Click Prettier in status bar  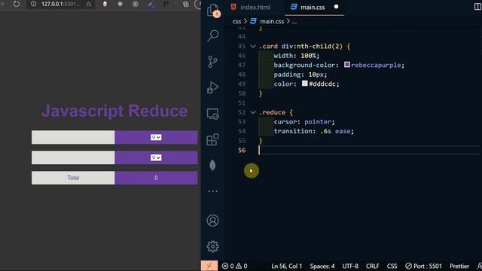coord(459,266)
